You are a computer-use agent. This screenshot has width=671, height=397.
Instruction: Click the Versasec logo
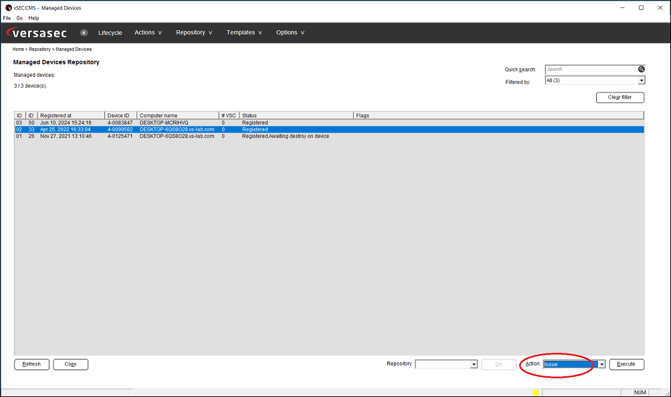(x=37, y=33)
